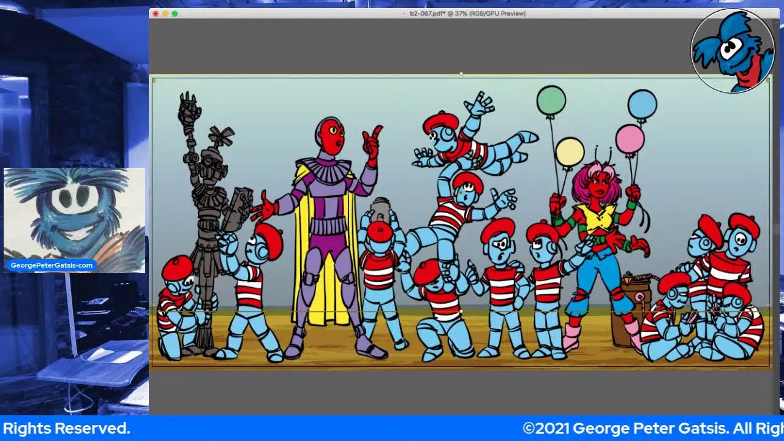Viewport: 784px width, 441px height.
Task: Click the top-center bounding box handle
Action: click(x=461, y=74)
